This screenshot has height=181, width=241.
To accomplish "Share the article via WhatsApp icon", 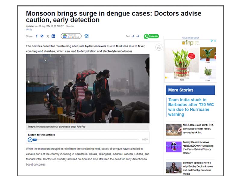I will (42, 36).
